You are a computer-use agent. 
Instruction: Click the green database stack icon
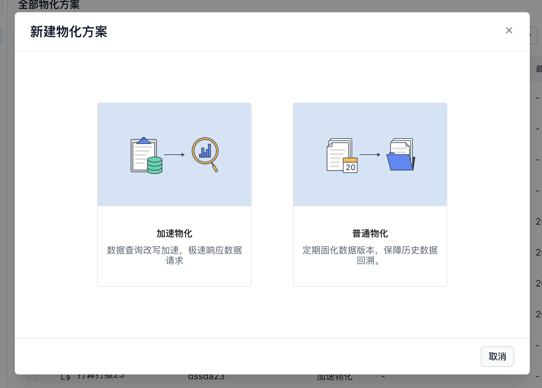pyautogui.click(x=155, y=165)
